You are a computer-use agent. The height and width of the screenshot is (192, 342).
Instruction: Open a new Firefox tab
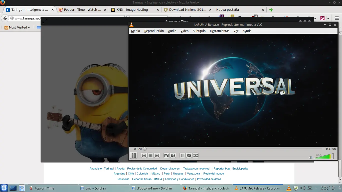271,10
